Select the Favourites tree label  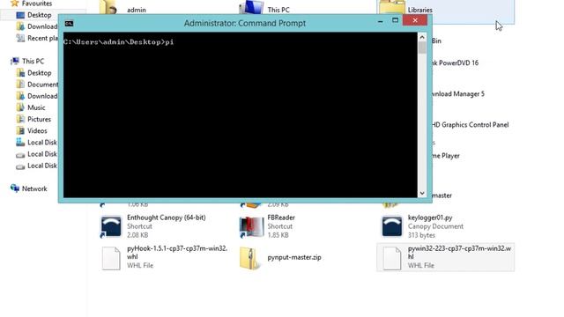pyautogui.click(x=37, y=4)
